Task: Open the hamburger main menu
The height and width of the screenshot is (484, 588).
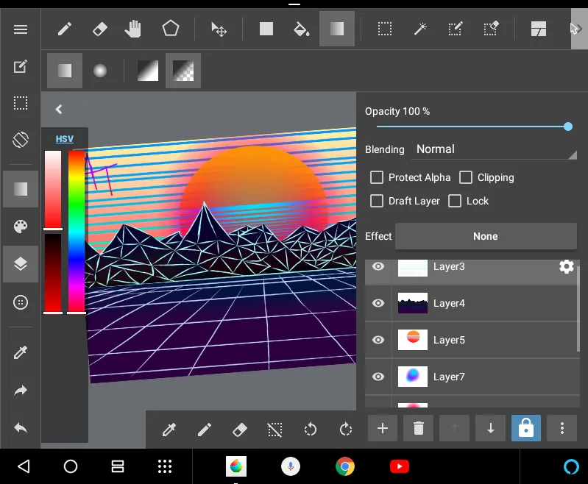Action: [21, 29]
